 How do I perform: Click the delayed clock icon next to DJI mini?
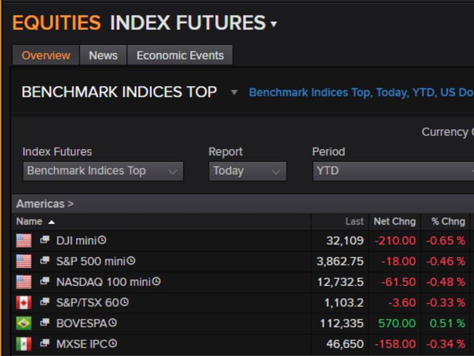(102, 240)
